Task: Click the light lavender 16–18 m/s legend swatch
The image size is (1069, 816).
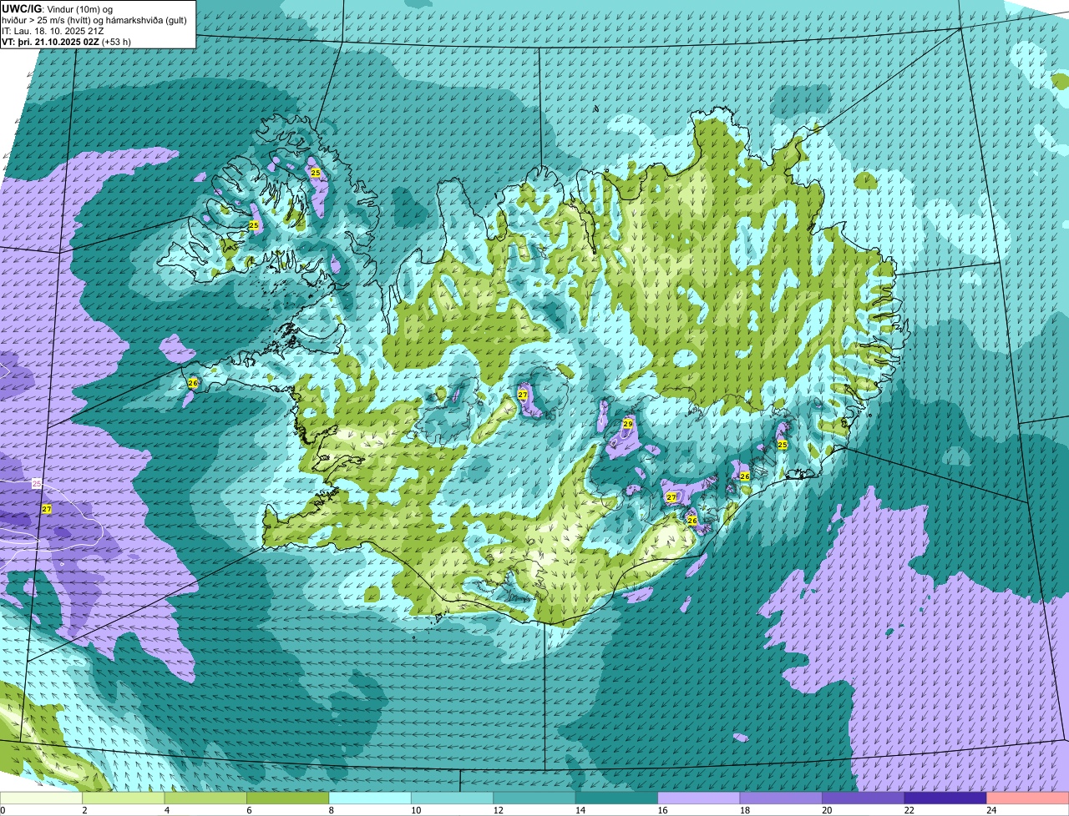Action: (x=700, y=798)
